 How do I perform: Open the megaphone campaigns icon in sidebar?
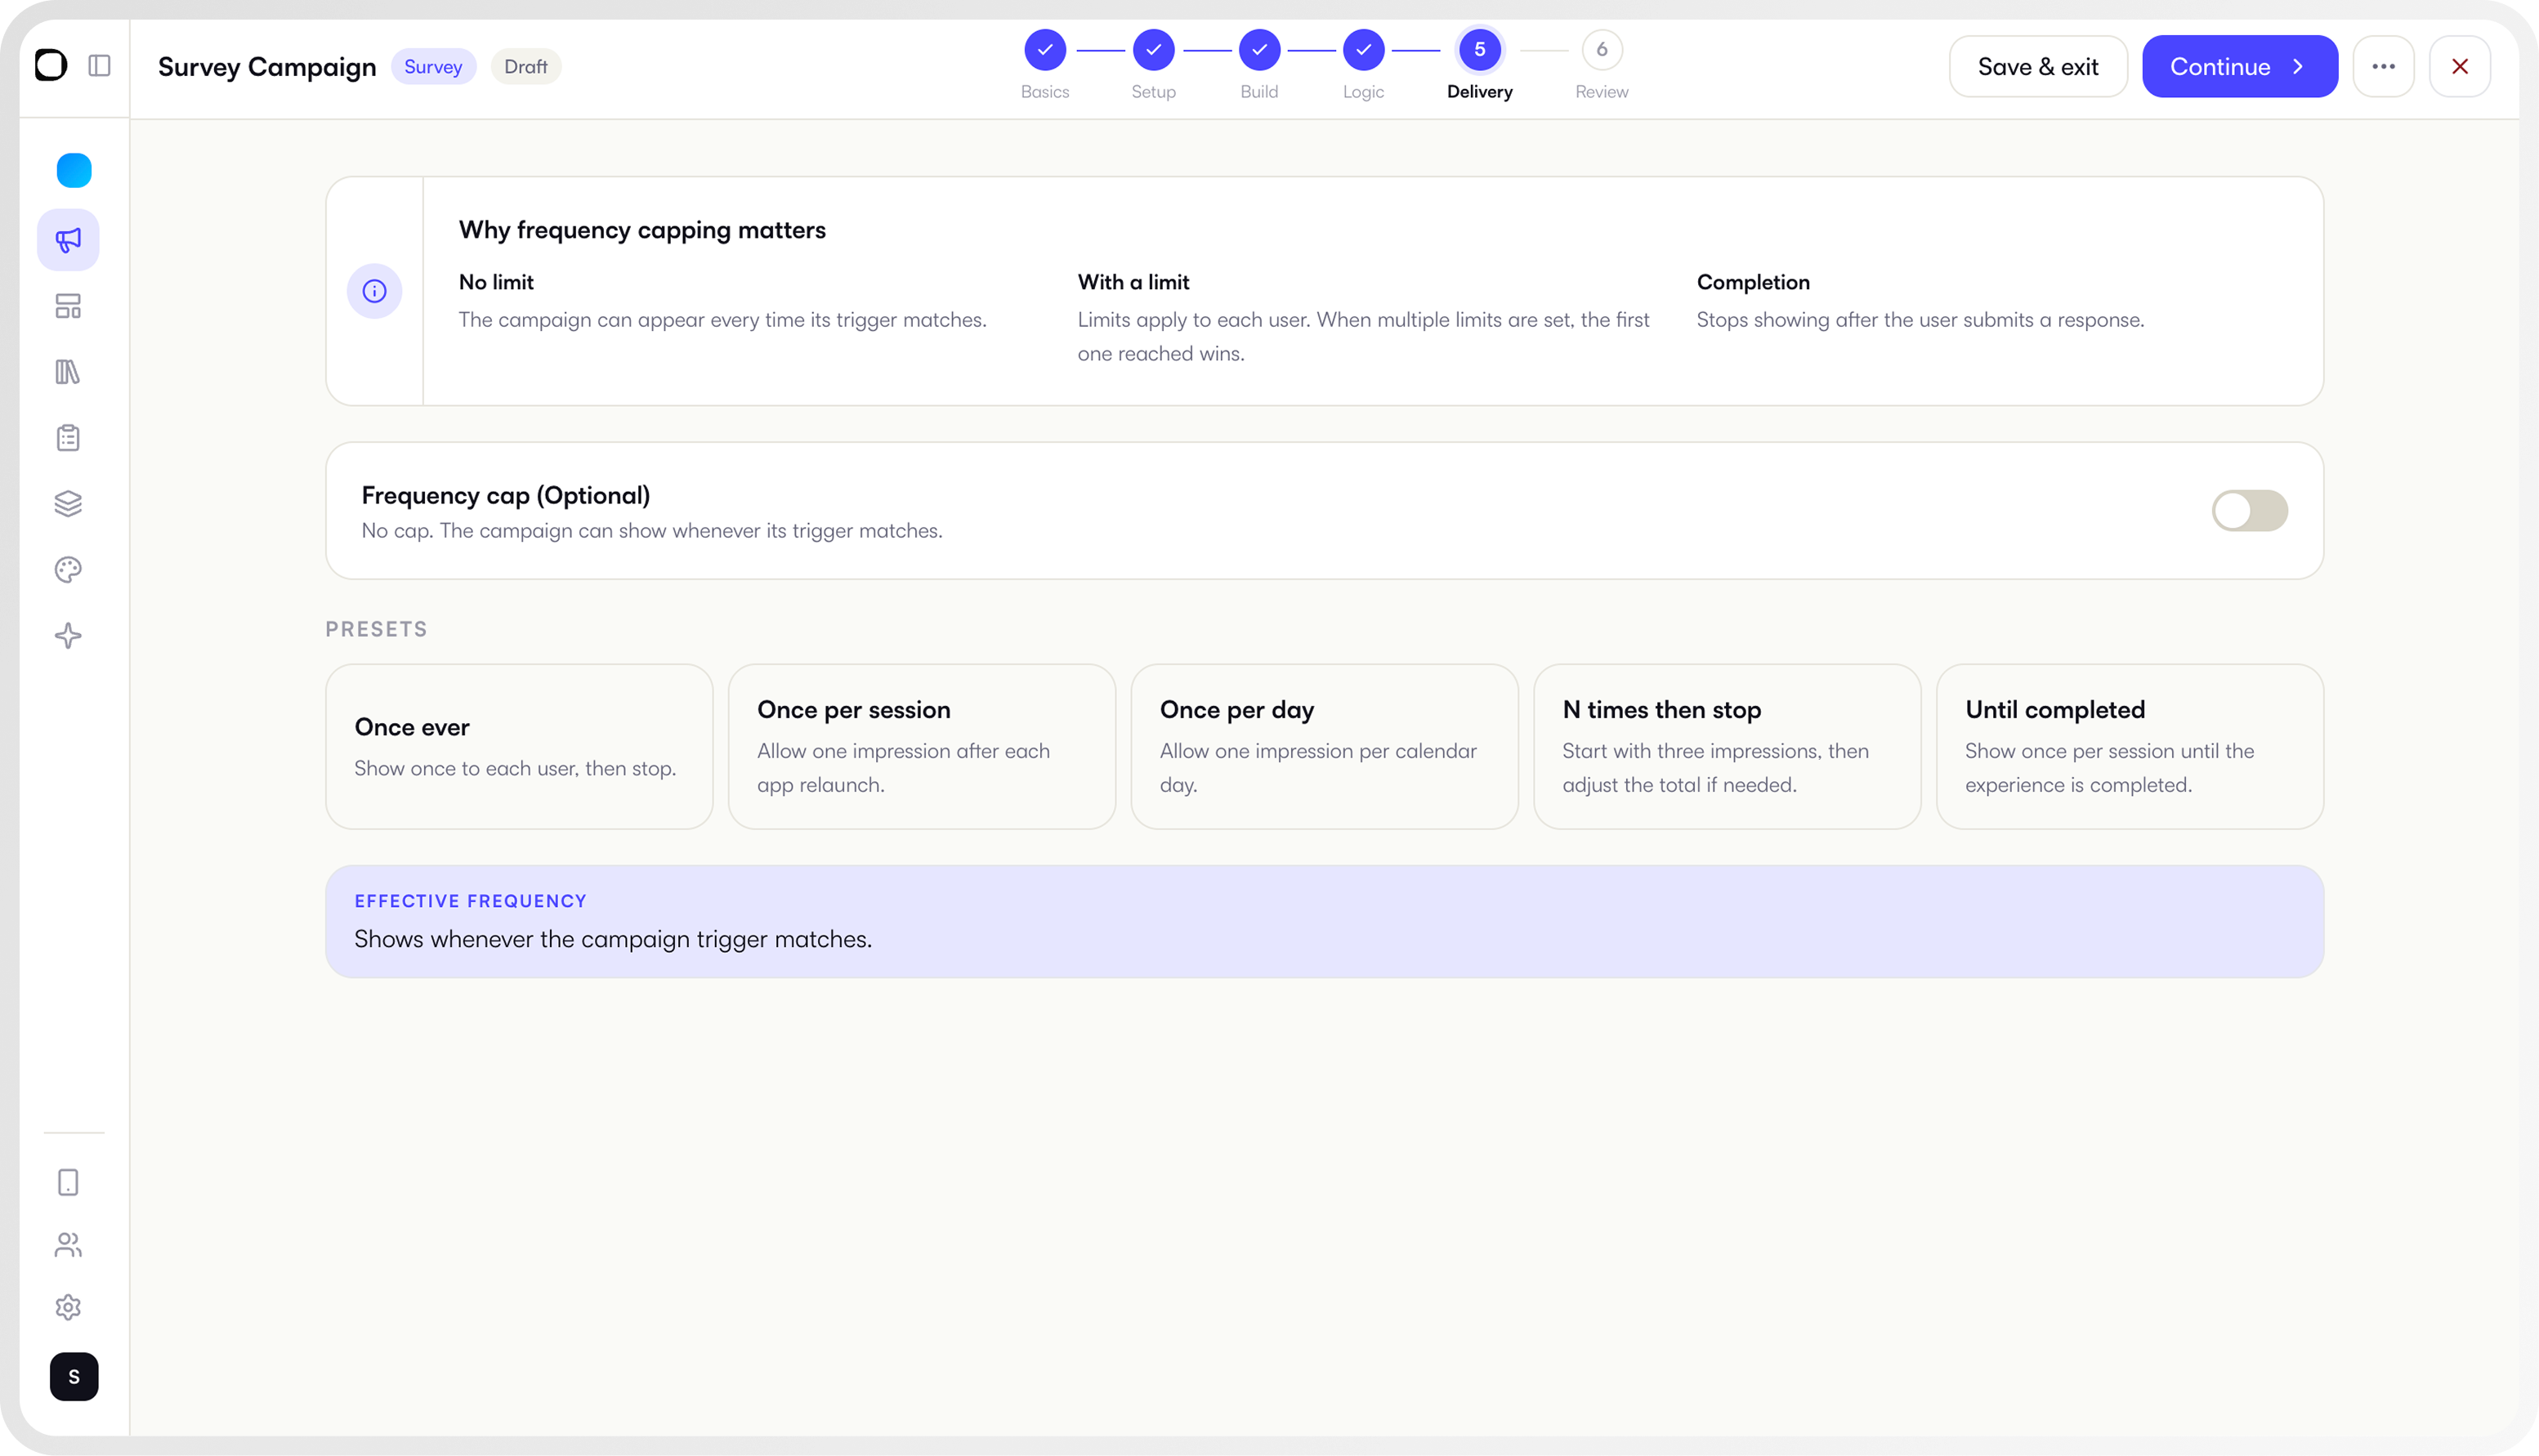68,240
